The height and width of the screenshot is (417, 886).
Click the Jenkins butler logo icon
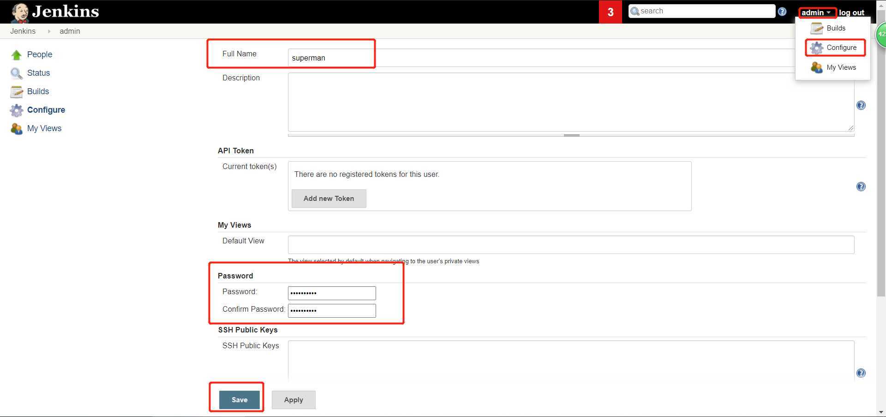[19, 12]
